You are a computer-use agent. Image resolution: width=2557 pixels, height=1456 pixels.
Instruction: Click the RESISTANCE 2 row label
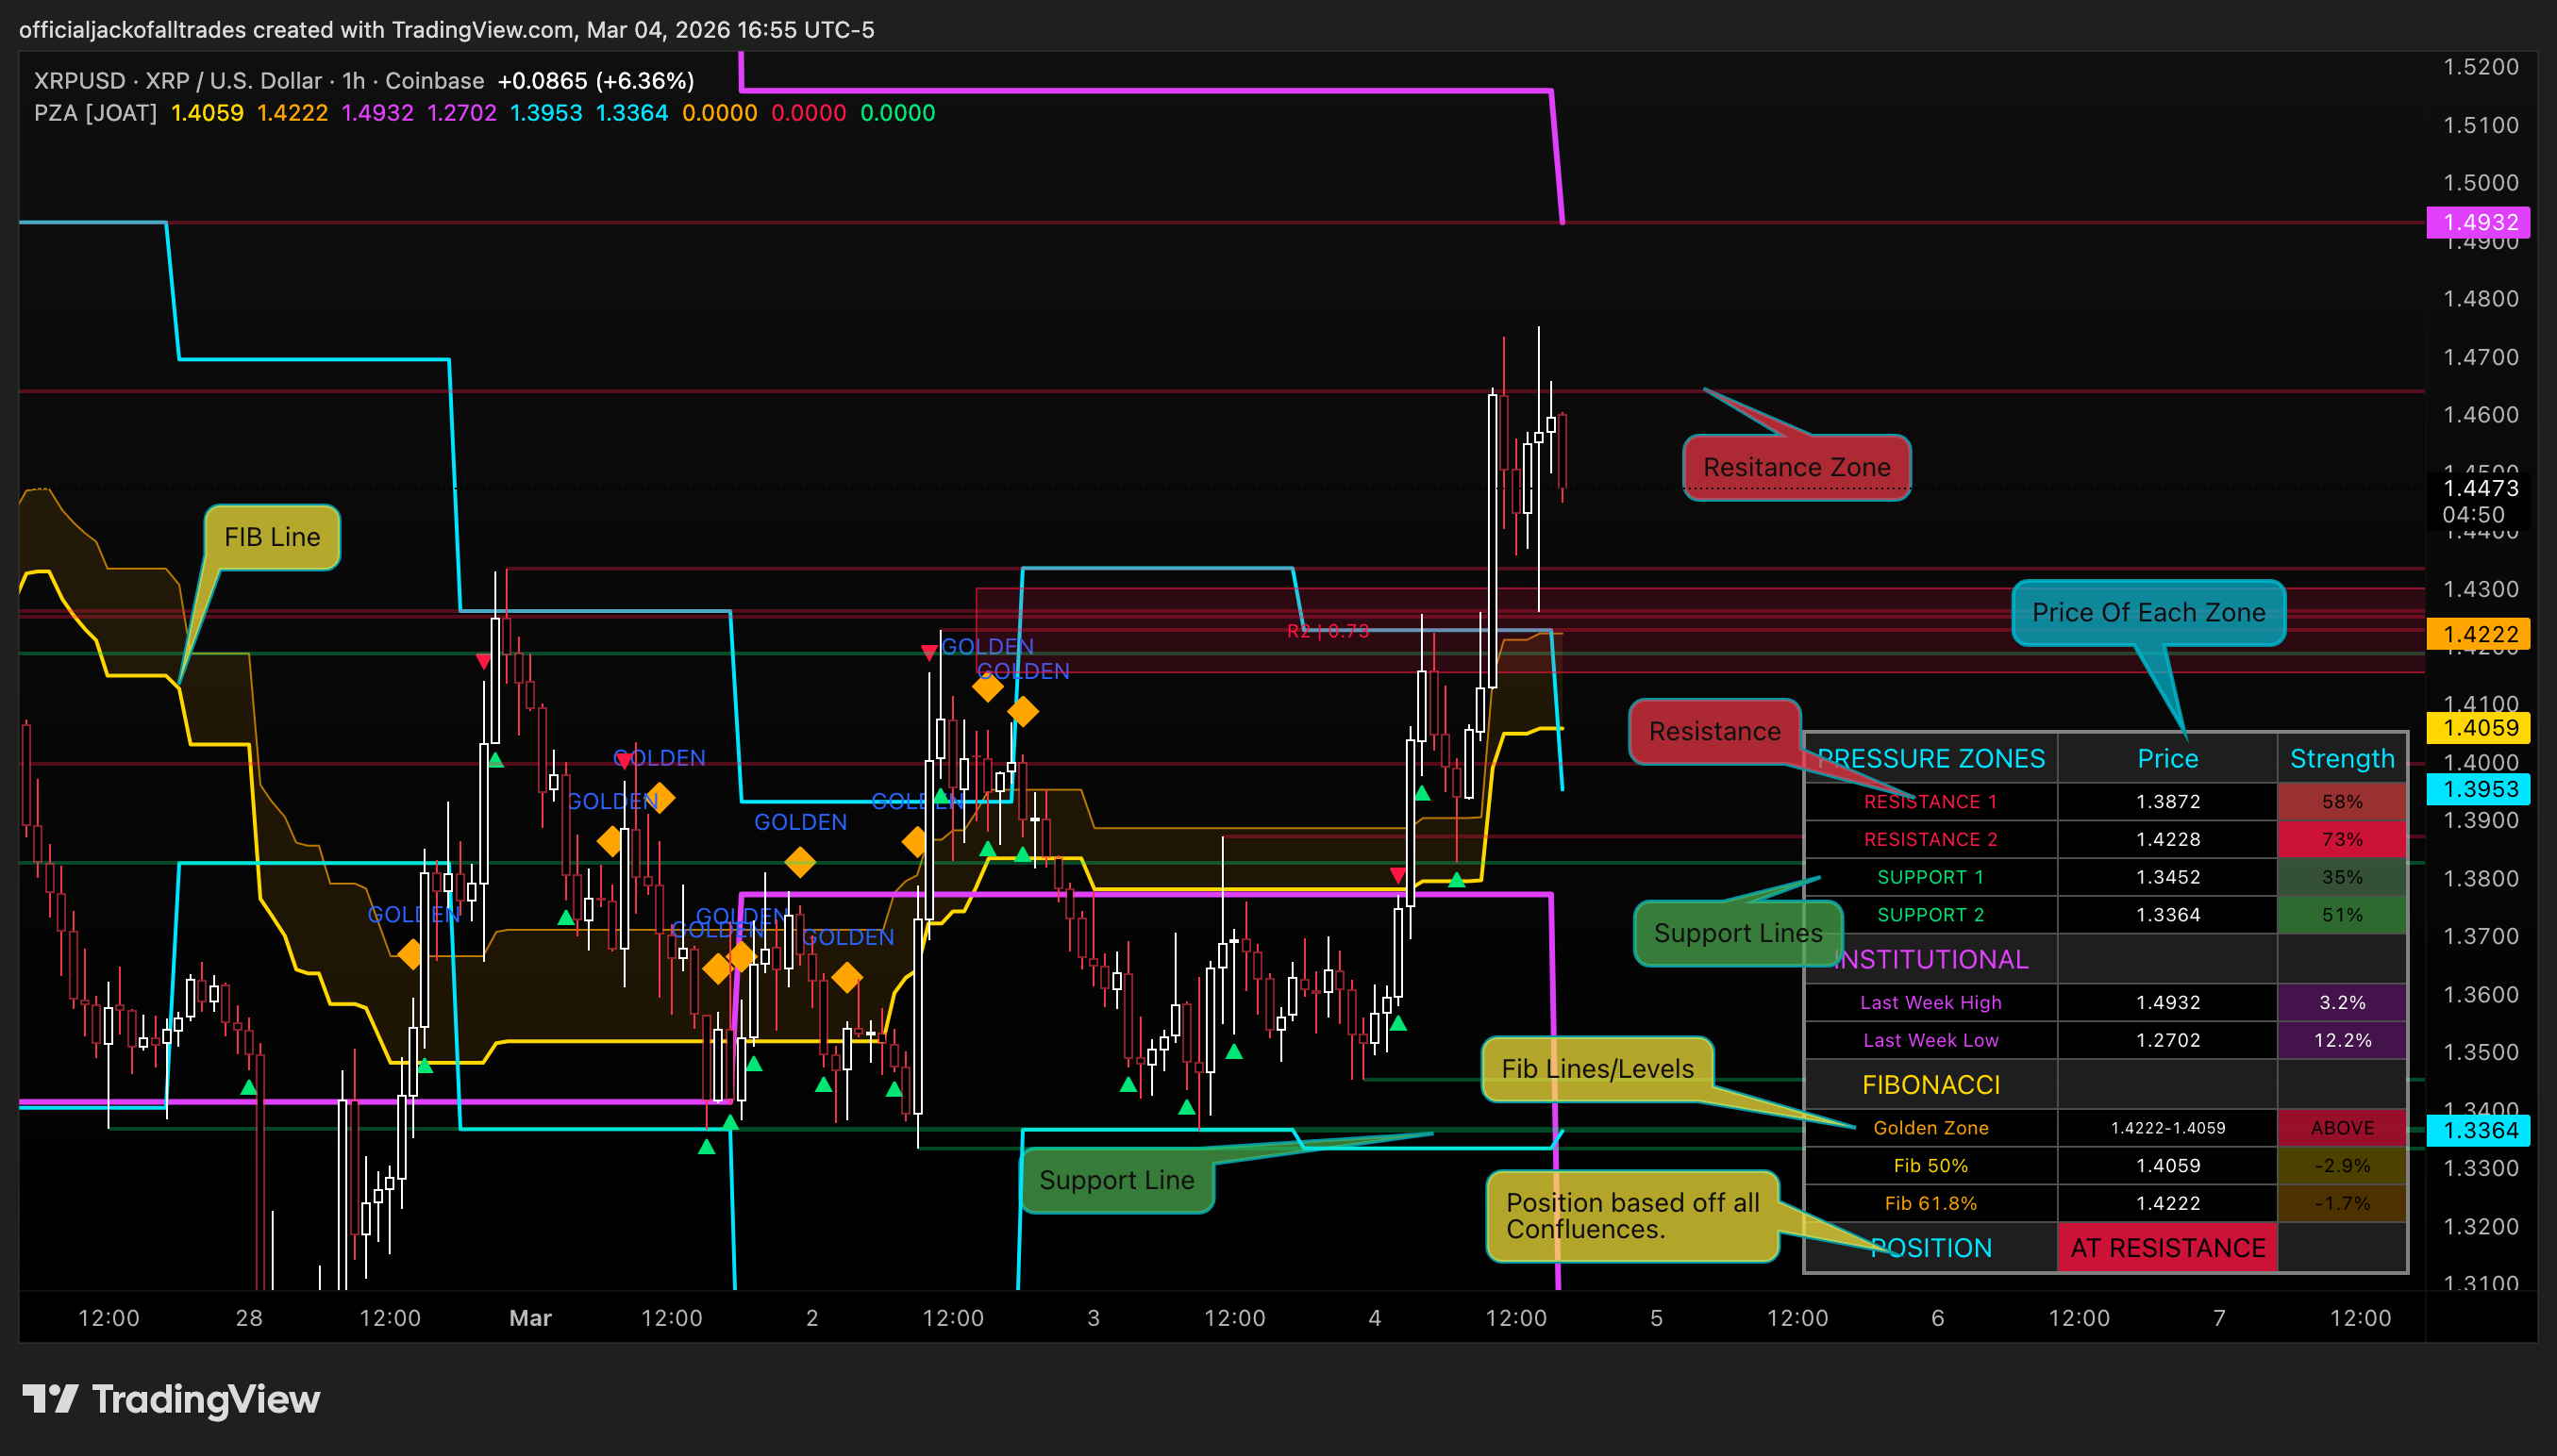click(x=1930, y=840)
